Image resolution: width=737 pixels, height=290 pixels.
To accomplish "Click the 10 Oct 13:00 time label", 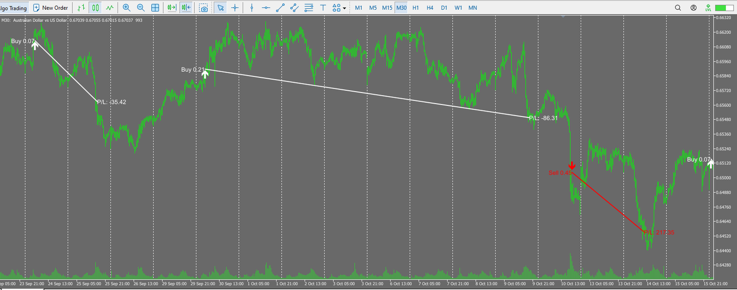I will [x=573, y=284].
